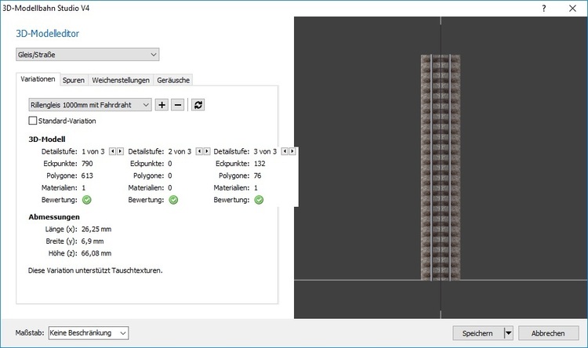
Task: Click the track model in 3D preview
Action: (441, 167)
